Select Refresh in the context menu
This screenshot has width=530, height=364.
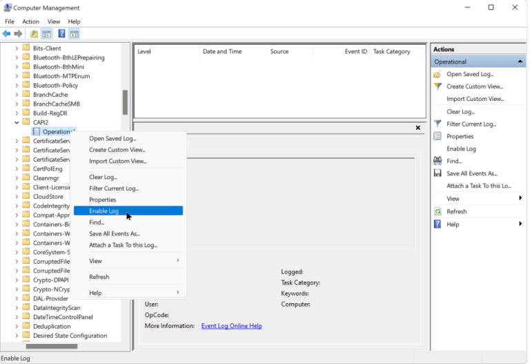[x=128, y=277]
